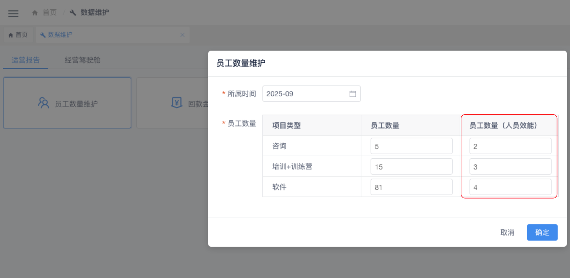
Task: Focus the 咨询 员工数量 input showing 5
Action: click(411, 146)
